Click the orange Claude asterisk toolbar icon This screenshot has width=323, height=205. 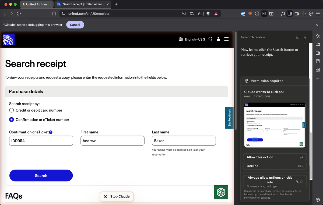point(250,13)
